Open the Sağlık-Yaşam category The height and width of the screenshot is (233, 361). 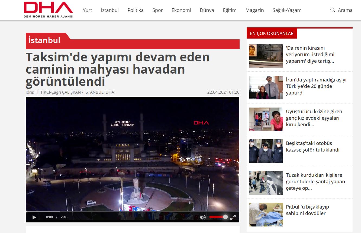coord(287,10)
